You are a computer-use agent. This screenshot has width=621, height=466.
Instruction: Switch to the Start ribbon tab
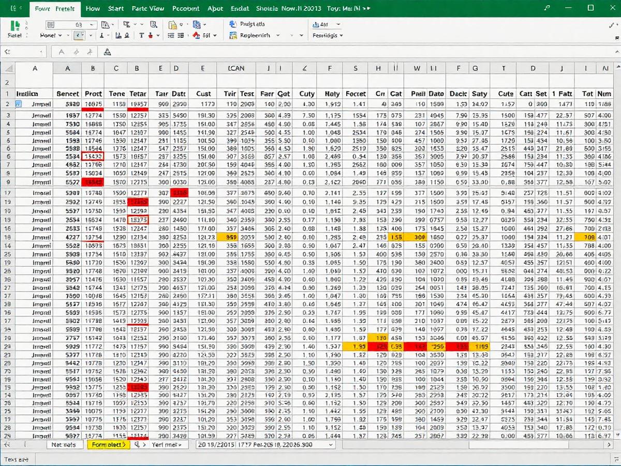116,8
